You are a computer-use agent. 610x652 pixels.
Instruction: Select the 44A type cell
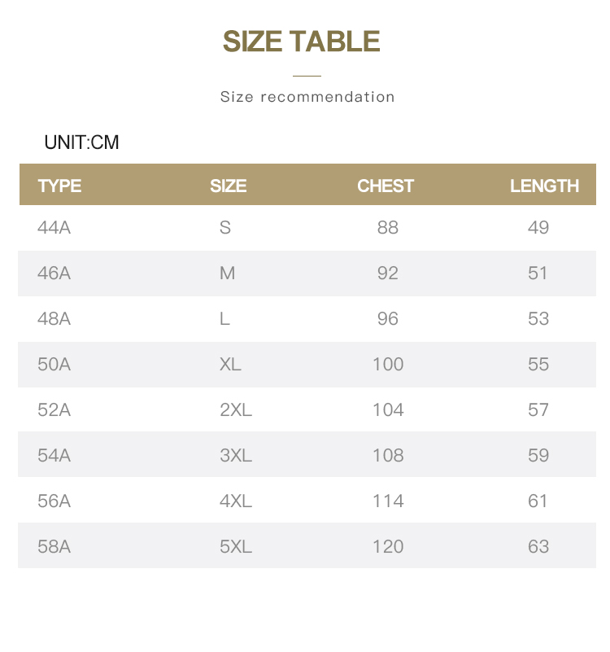(x=54, y=227)
